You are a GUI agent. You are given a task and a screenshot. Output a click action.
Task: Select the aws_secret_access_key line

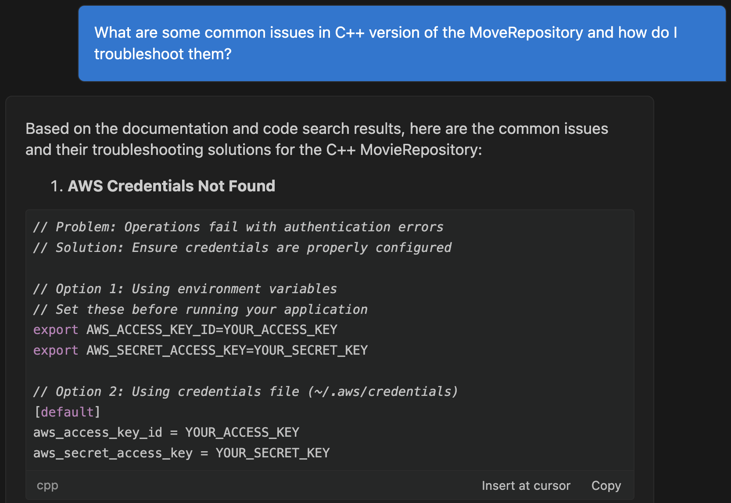[x=181, y=453]
